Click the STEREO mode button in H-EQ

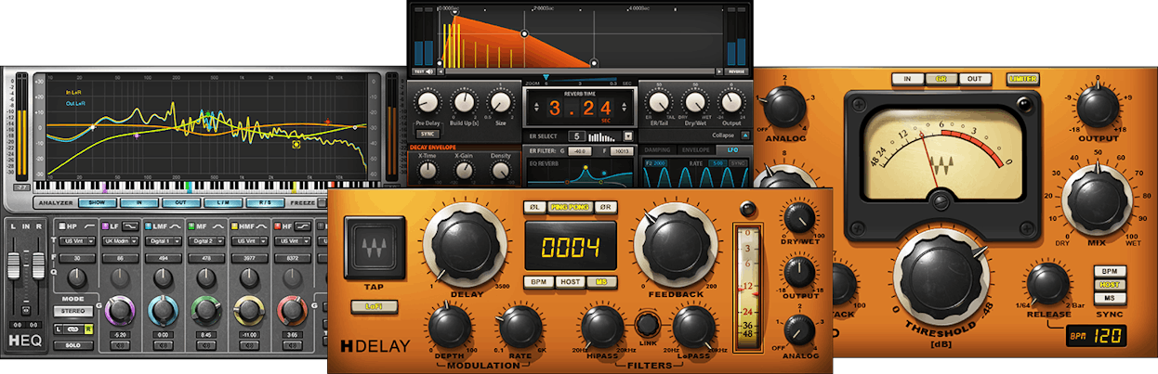click(x=72, y=311)
